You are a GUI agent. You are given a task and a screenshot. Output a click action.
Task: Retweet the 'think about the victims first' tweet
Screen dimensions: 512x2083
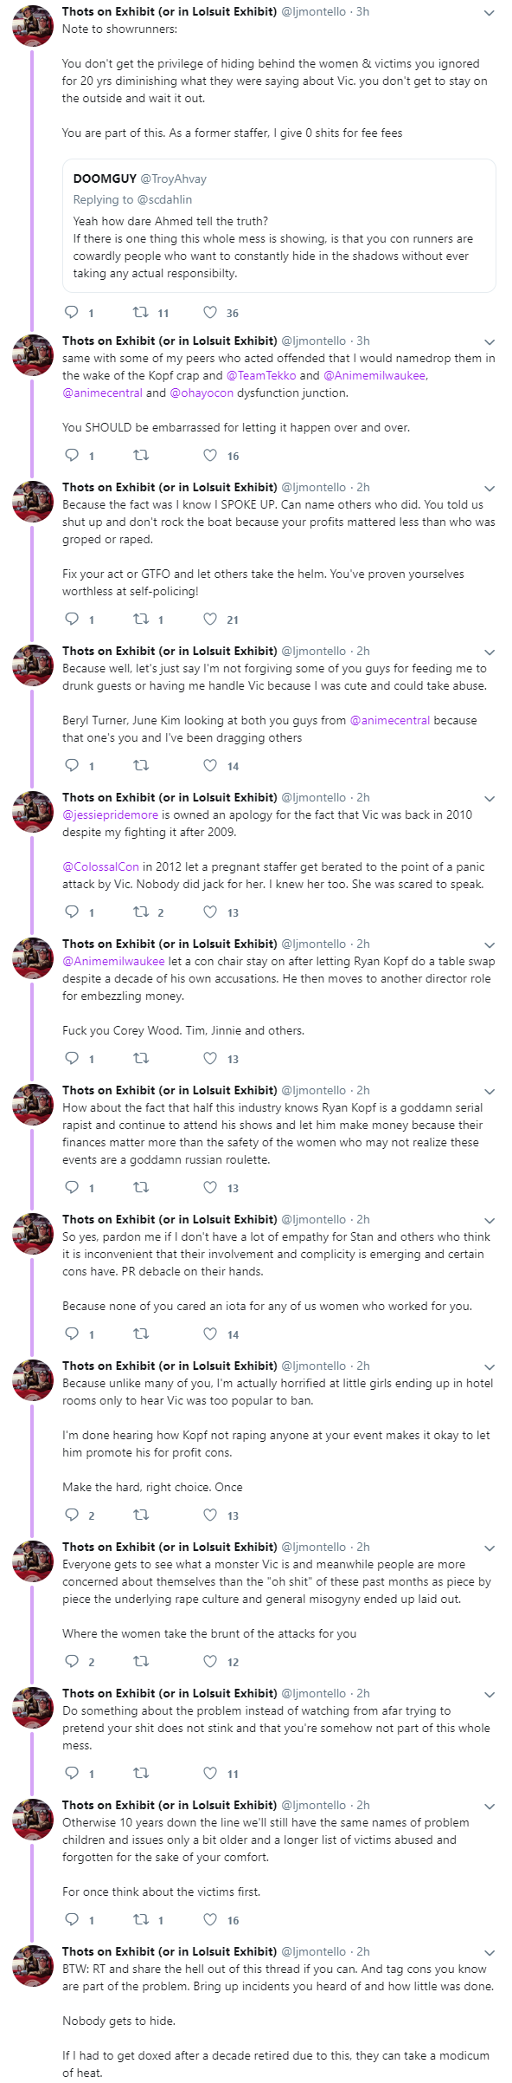click(139, 1920)
